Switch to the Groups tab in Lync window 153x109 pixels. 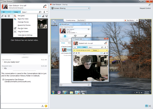[x=63, y=43]
